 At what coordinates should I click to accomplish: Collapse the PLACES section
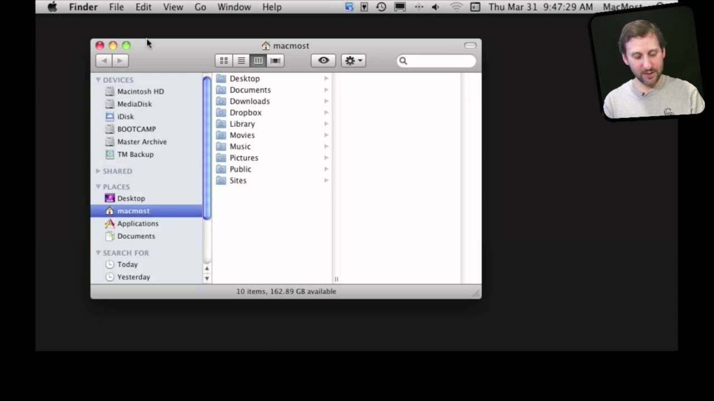click(98, 187)
